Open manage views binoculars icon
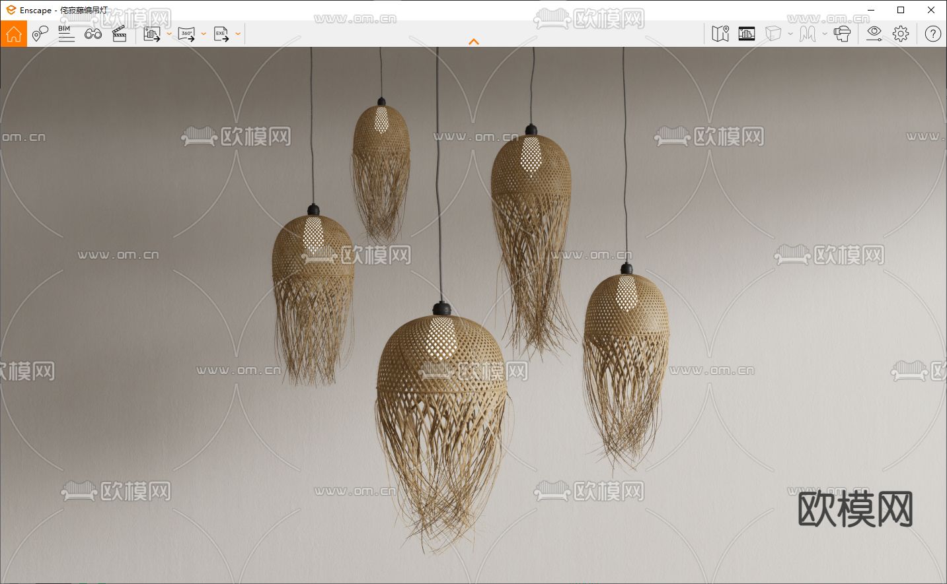This screenshot has height=584, width=947. [93, 34]
